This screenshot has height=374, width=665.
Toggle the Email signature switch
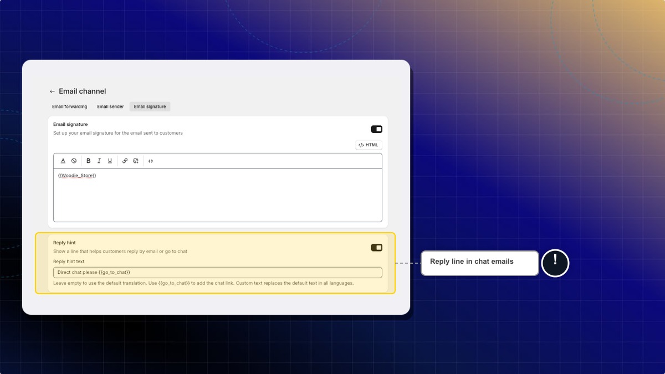377,129
